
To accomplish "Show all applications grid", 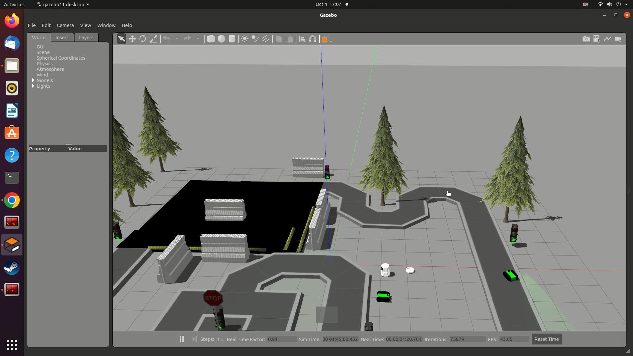I will [x=12, y=345].
